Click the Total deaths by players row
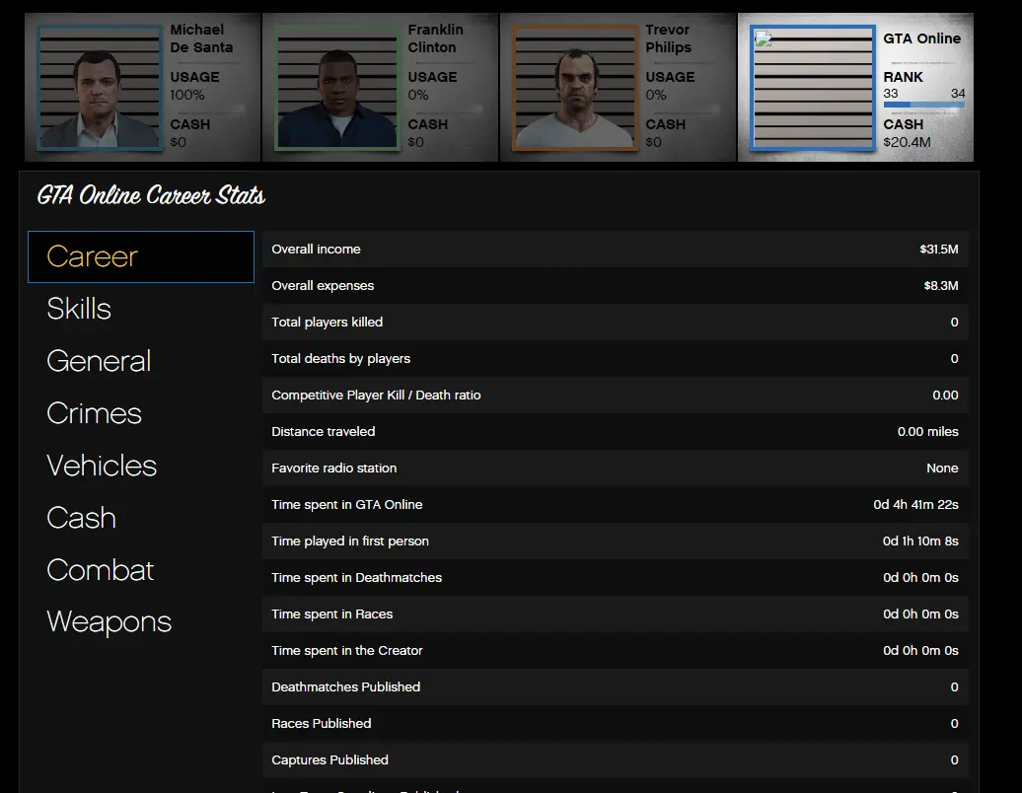The image size is (1022, 793). (616, 358)
